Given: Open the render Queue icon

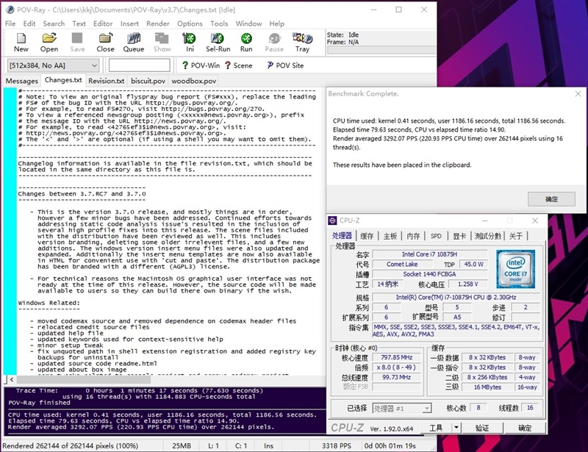Looking at the screenshot, I should point(133,42).
